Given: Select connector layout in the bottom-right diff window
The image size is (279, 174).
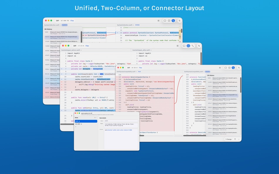Looking at the screenshot, I should click(x=233, y=68).
